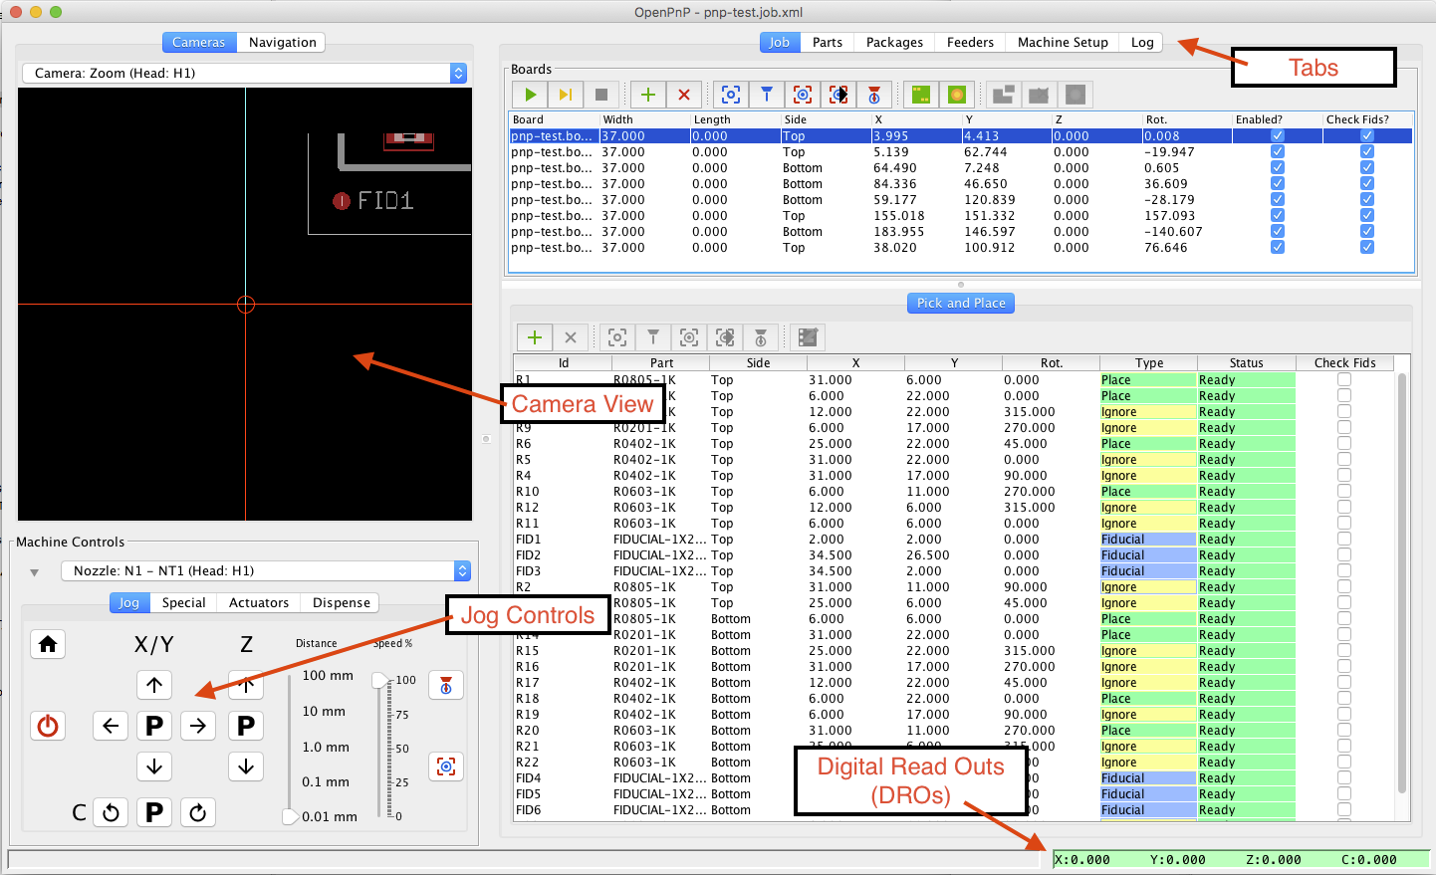The height and width of the screenshot is (875, 1436).
Task: Click the nozzle capture icon in Pick and Place toolbar
Action: click(653, 337)
